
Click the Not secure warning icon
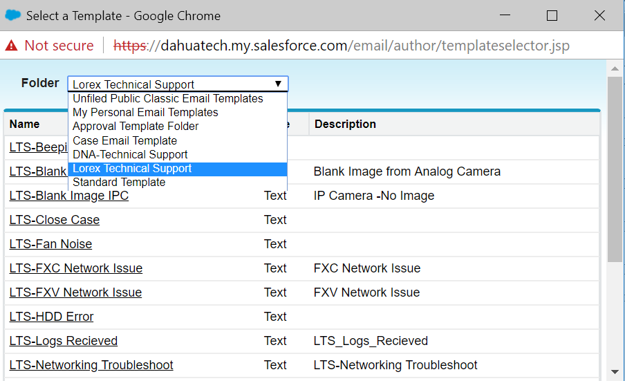pyautogui.click(x=11, y=46)
